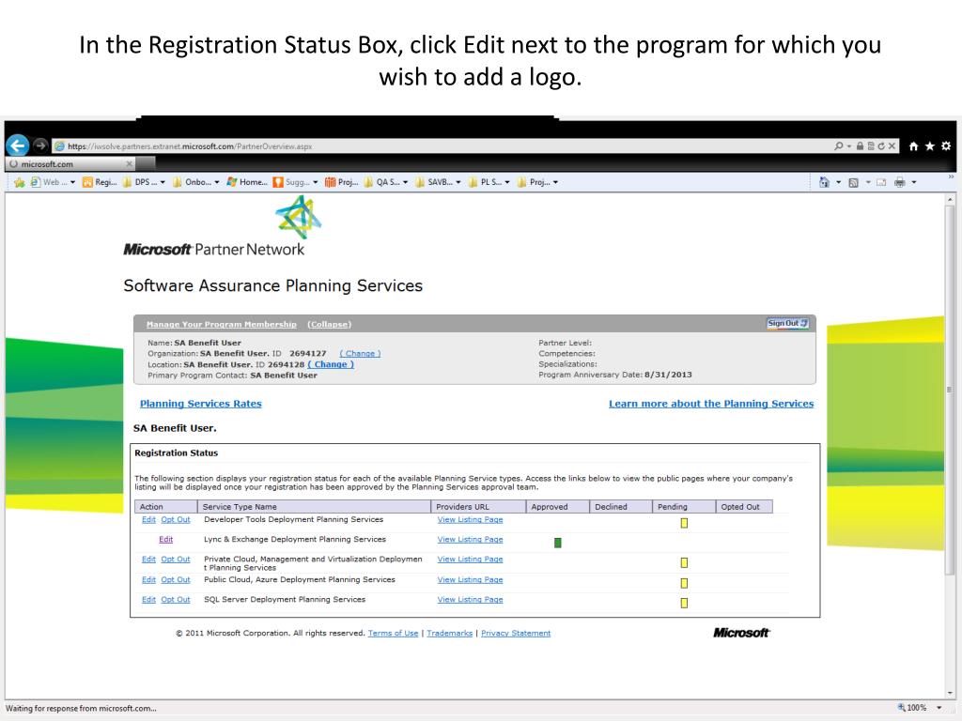Click Opt Out for Private Cloud, Management row
962x721 pixels.
pyautogui.click(x=176, y=560)
